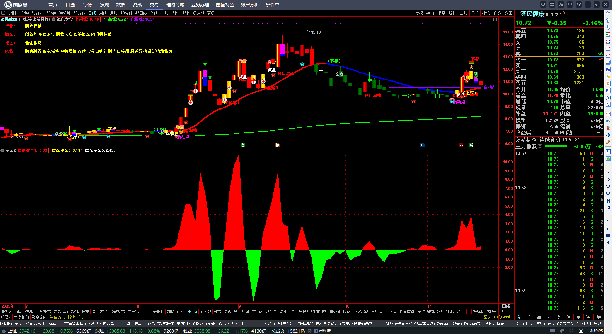Image resolution: width=612 pixels, height=334 pixels.
Task: Switch to the 综合资讯 tab
Action: click(x=57, y=317)
